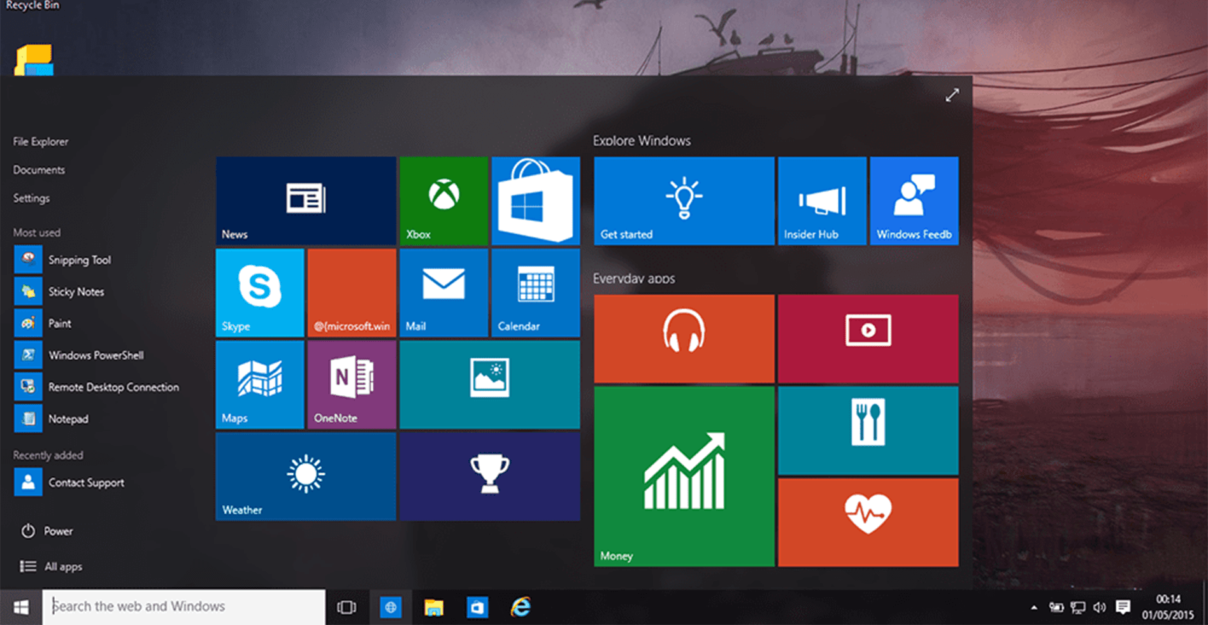Click the Contact Support text label

[x=86, y=482]
